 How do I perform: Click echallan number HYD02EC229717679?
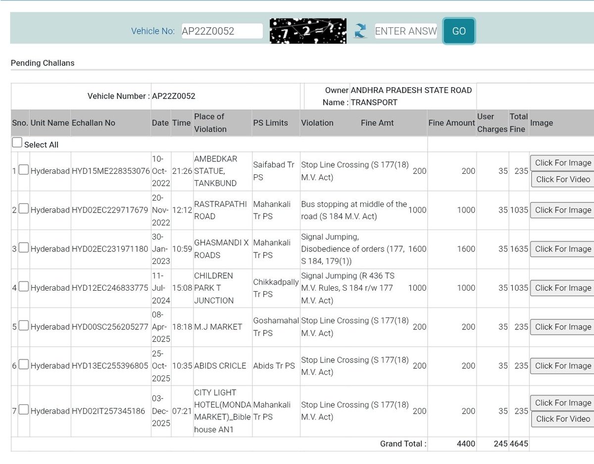(x=110, y=210)
